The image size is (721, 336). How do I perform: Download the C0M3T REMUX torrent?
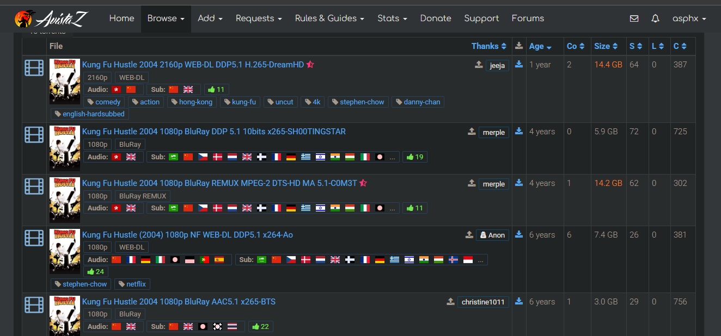click(x=519, y=183)
